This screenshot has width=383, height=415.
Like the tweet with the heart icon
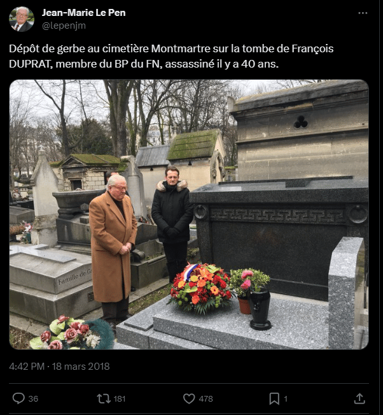point(189,398)
